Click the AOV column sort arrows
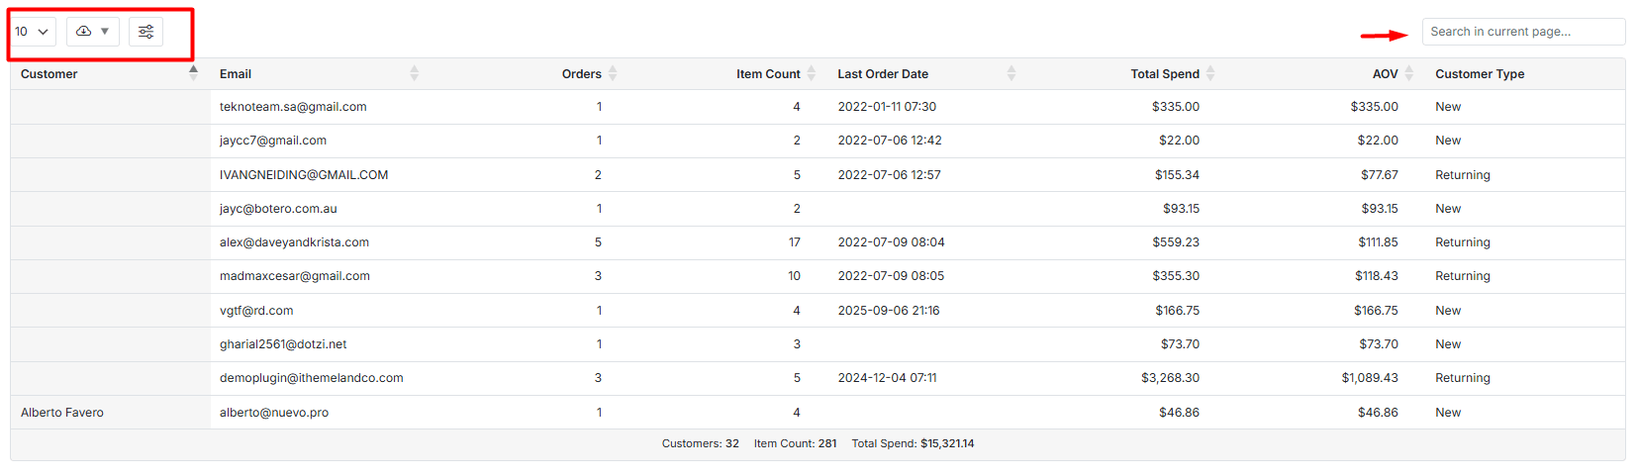Viewport: 1638px width, 476px height. pyautogui.click(x=1409, y=73)
